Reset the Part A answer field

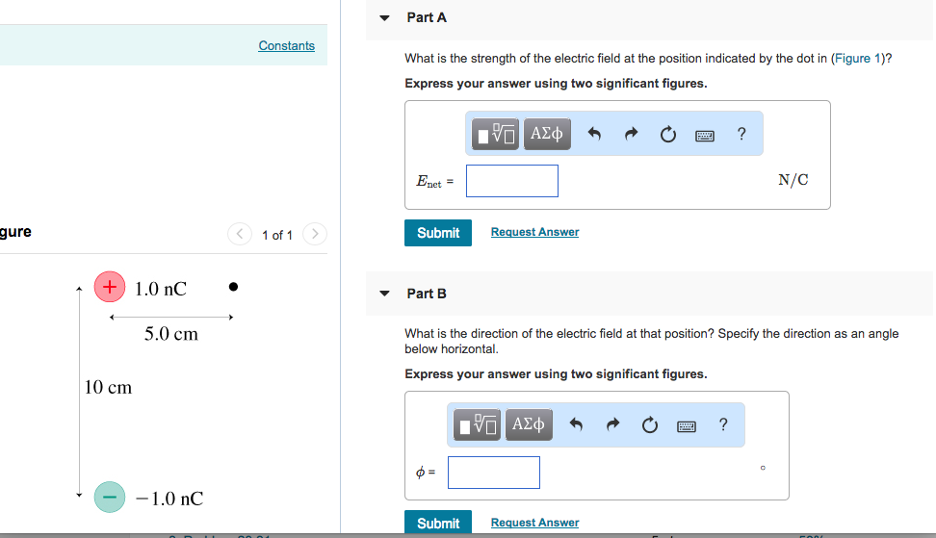[x=668, y=135]
